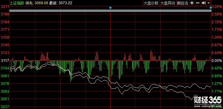Open 大盘诊断 market diagnosis
Image resolution: width=223 pixels, height=109 pixels.
pyautogui.click(x=151, y=3)
